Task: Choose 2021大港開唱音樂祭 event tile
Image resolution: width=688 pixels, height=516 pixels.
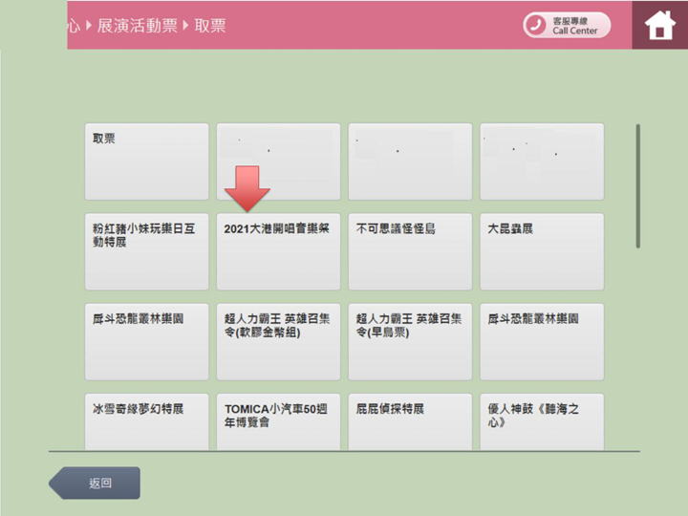Action: [x=278, y=251]
